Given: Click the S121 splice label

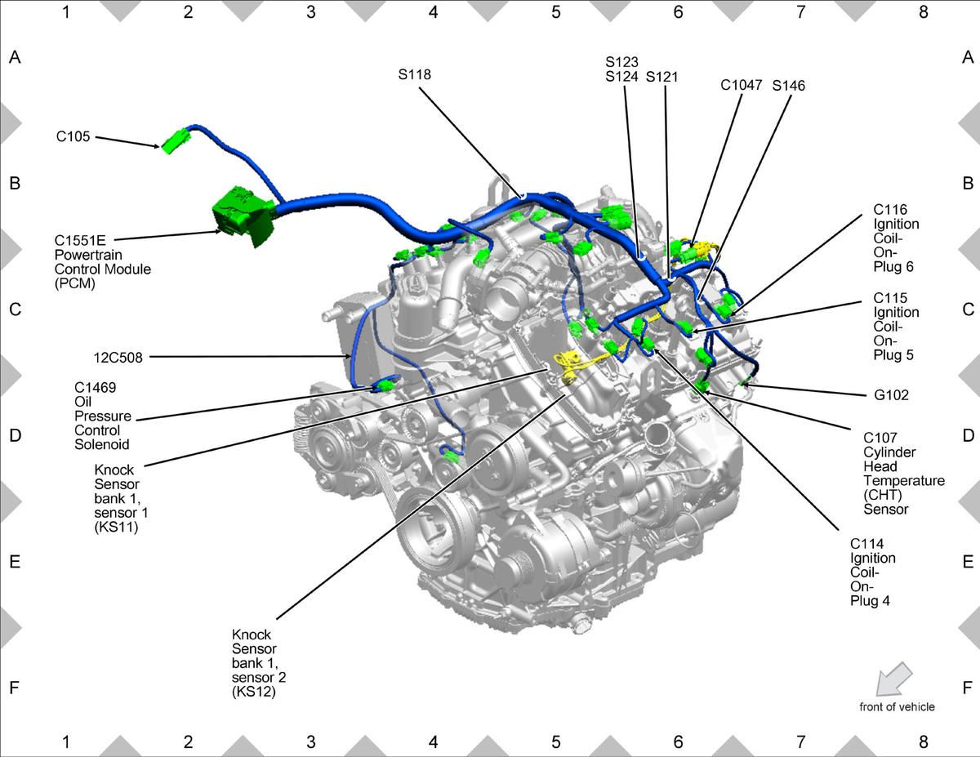Looking at the screenshot, I should [x=661, y=77].
